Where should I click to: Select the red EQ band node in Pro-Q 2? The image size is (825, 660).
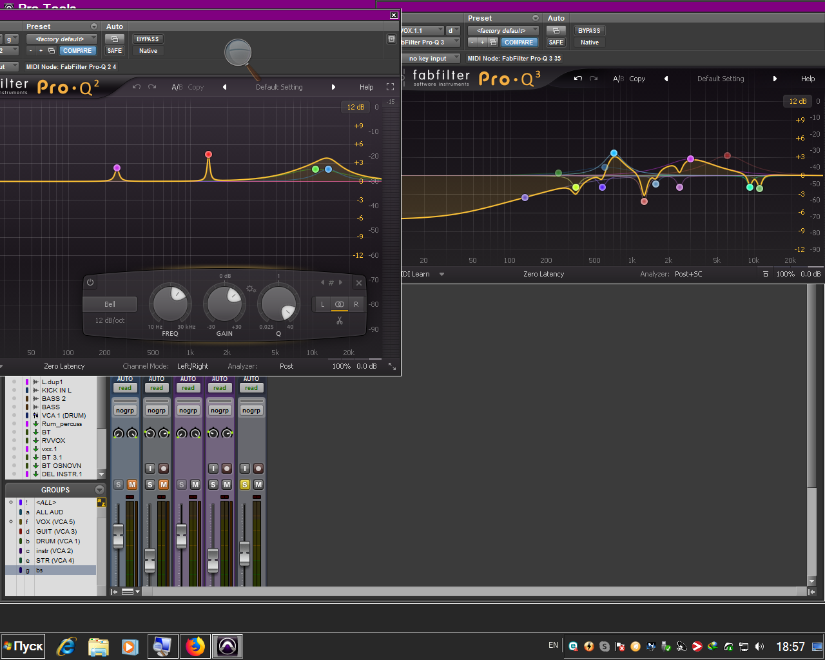tap(208, 155)
